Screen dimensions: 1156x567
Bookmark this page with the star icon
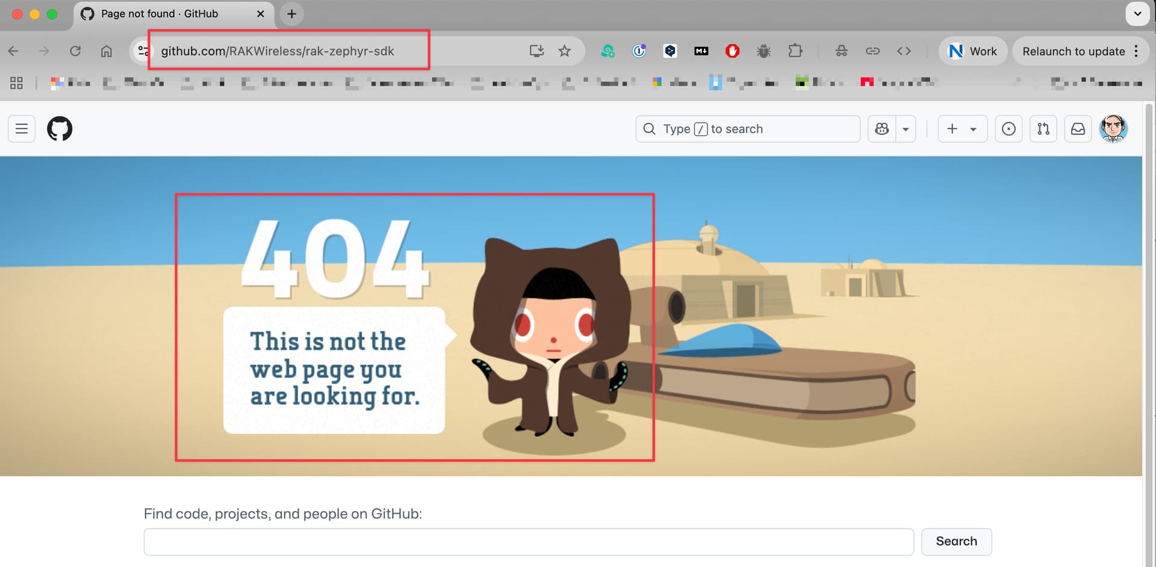pyautogui.click(x=564, y=51)
